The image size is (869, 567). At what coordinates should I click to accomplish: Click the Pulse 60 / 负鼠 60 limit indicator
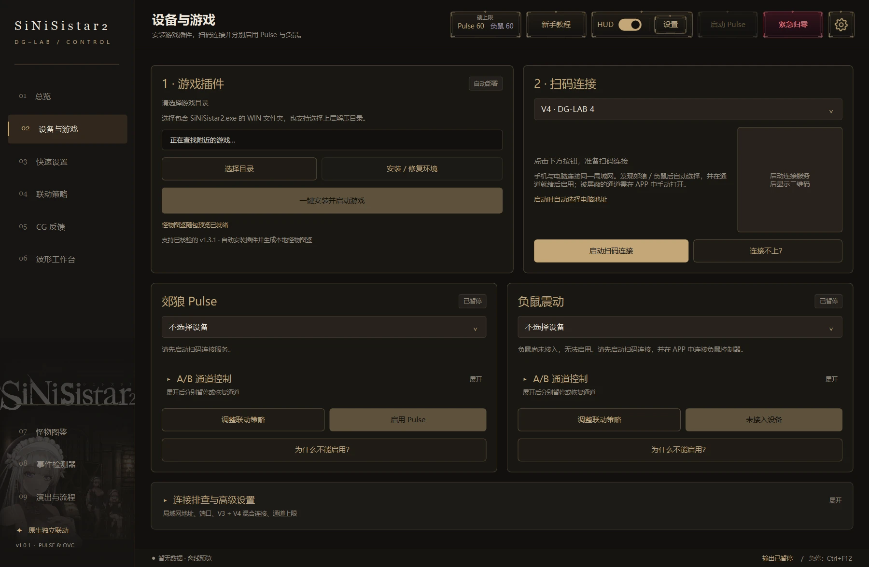(486, 25)
